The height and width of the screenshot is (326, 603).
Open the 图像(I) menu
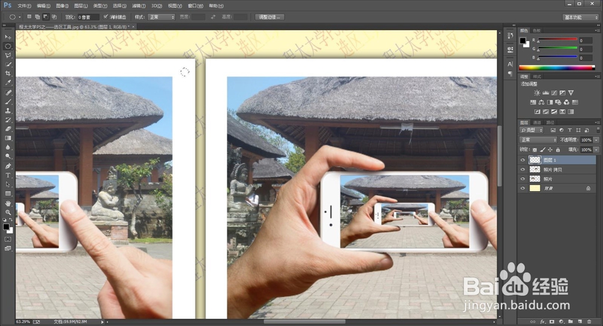[x=62, y=6]
